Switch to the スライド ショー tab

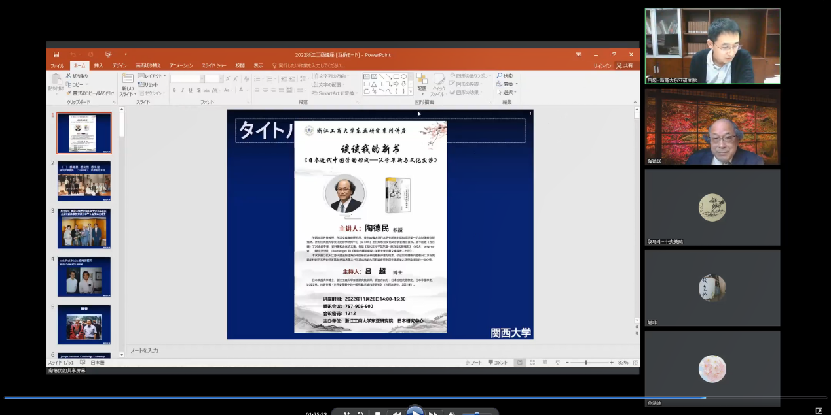(214, 65)
